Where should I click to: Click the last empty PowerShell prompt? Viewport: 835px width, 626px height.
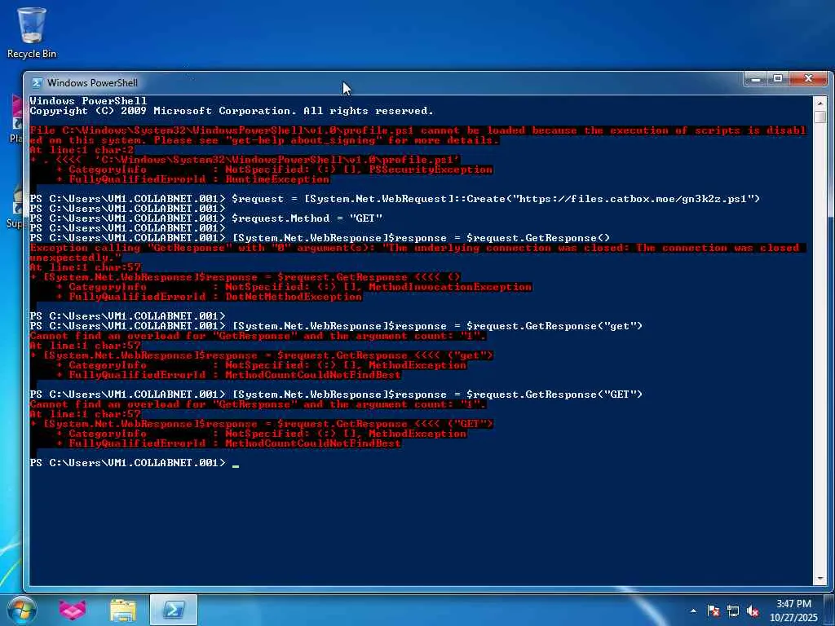135,463
